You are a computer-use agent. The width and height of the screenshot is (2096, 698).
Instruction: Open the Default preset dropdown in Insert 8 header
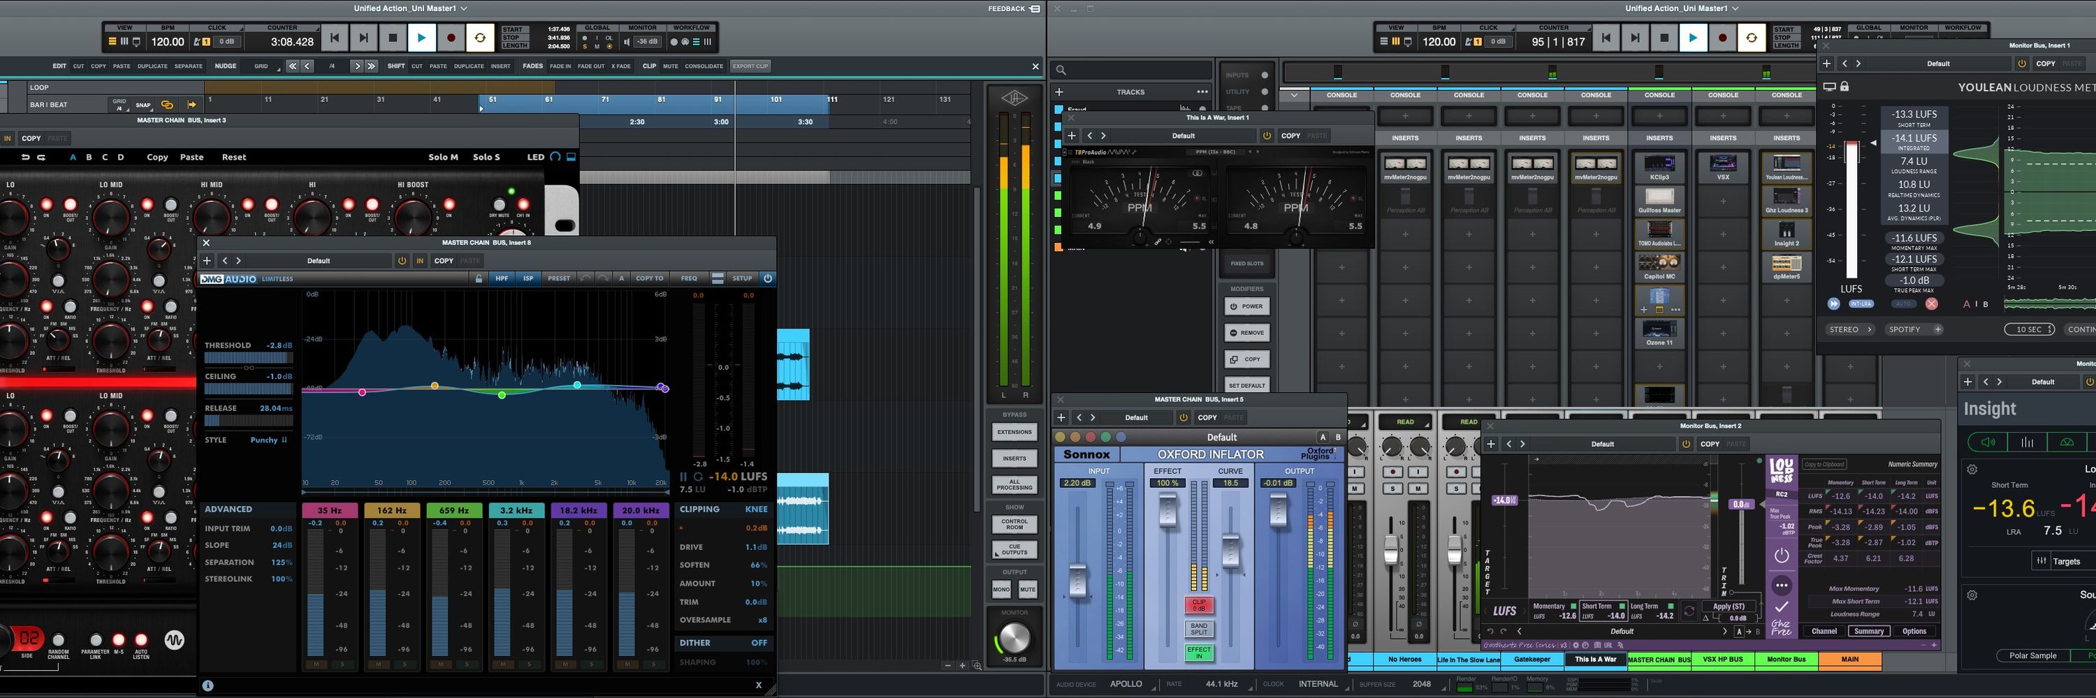point(319,261)
